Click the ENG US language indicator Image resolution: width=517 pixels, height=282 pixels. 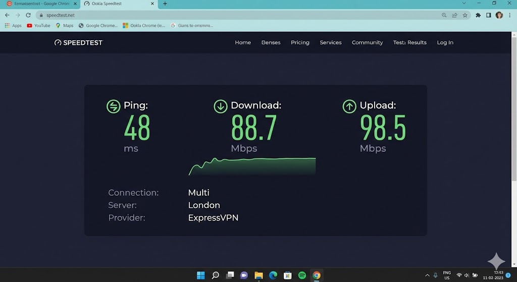click(447, 275)
